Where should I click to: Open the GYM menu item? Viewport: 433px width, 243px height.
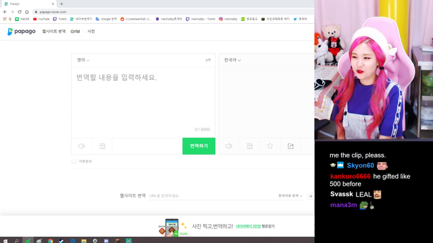tap(75, 32)
